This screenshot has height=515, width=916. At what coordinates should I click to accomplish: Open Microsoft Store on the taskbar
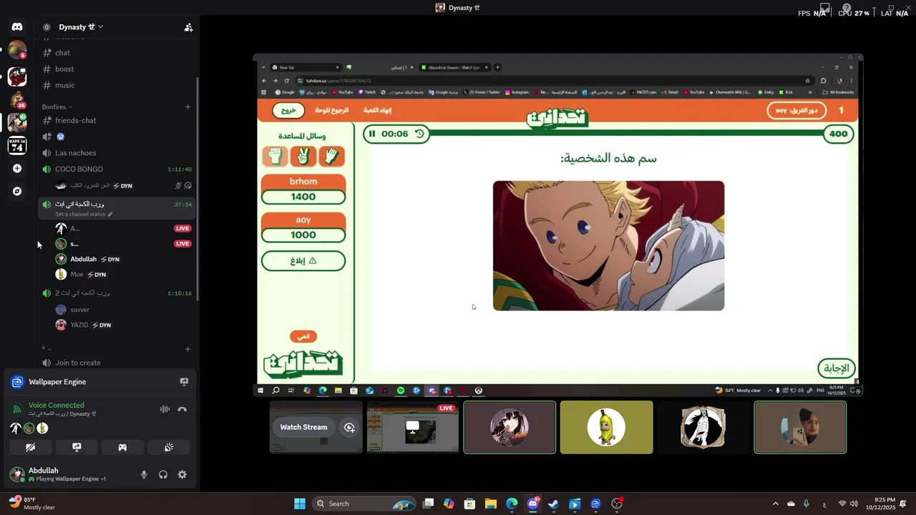[469, 504]
